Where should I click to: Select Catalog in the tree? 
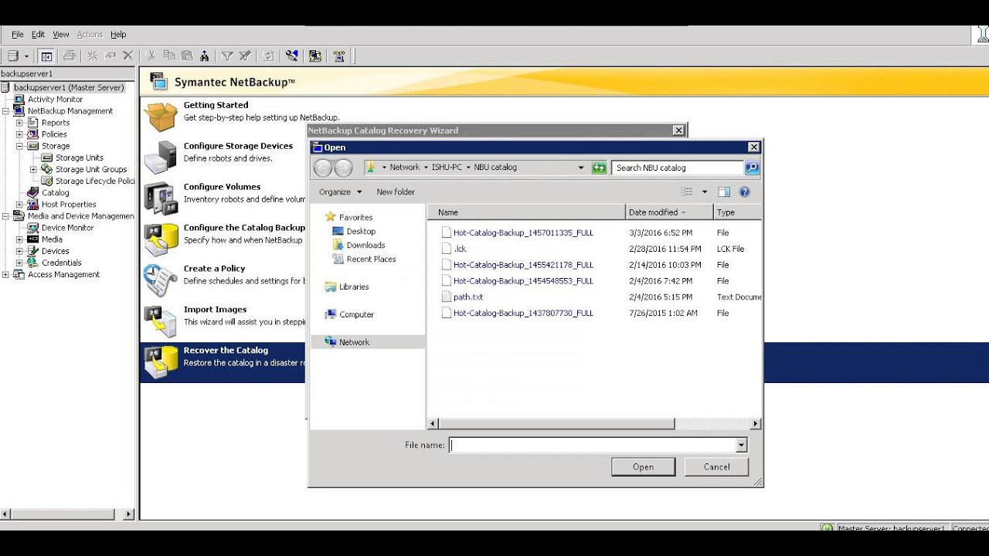tap(55, 193)
